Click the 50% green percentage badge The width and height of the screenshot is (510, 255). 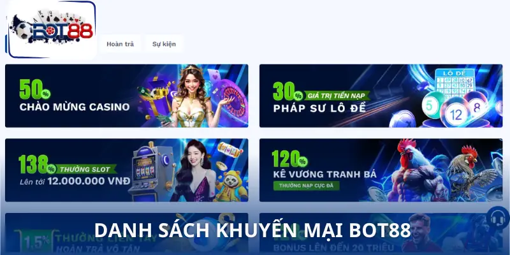(x=35, y=89)
